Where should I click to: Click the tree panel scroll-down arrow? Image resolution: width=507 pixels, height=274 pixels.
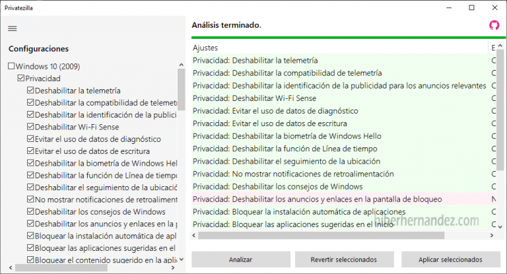tap(182, 258)
